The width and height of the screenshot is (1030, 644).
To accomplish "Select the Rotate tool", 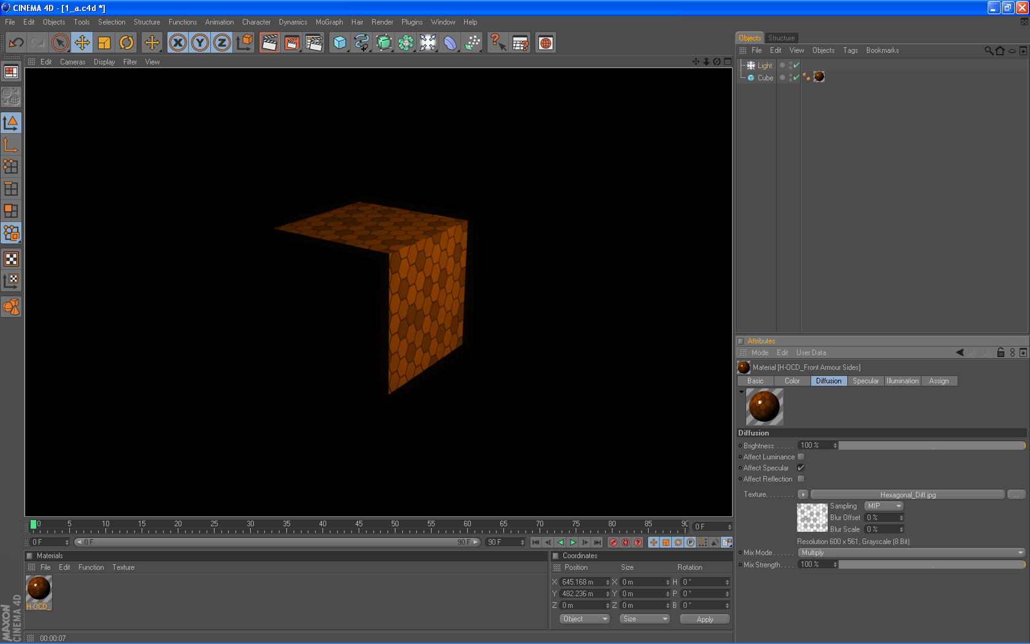I will click(126, 43).
